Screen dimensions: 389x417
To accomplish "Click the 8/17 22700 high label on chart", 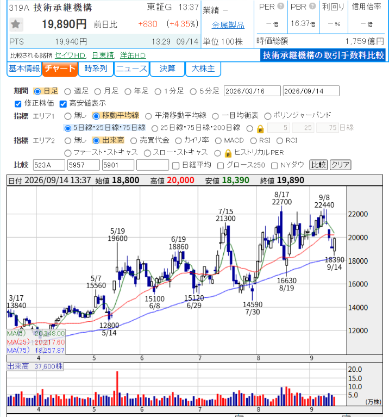I will click(281, 198).
